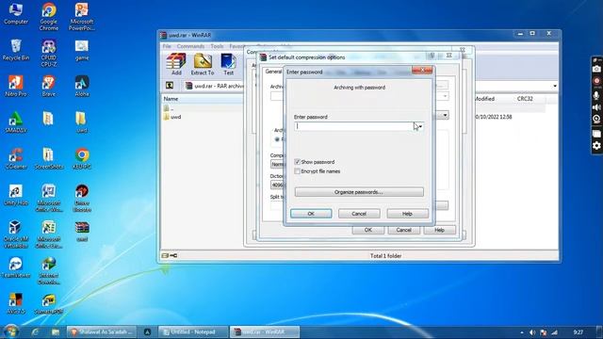
Task: Click OK in Set default compression options
Action: [368, 230]
